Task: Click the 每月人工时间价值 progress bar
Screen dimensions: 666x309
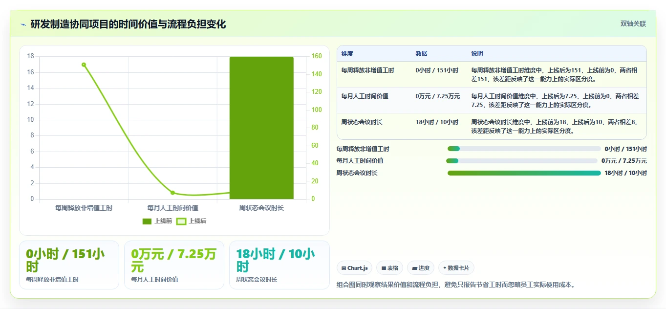Action: click(x=521, y=161)
